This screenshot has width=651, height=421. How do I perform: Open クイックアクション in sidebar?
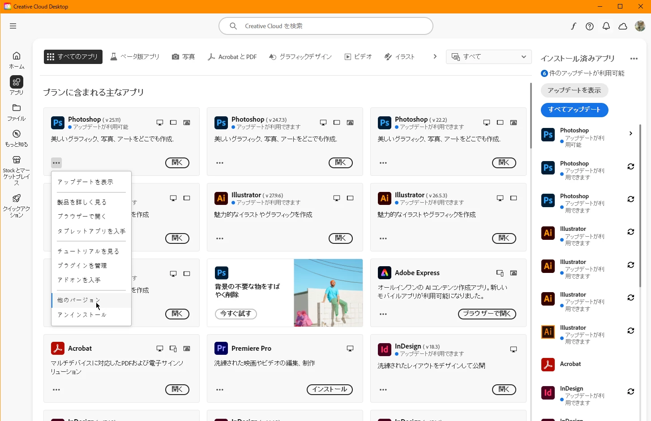pyautogui.click(x=17, y=206)
